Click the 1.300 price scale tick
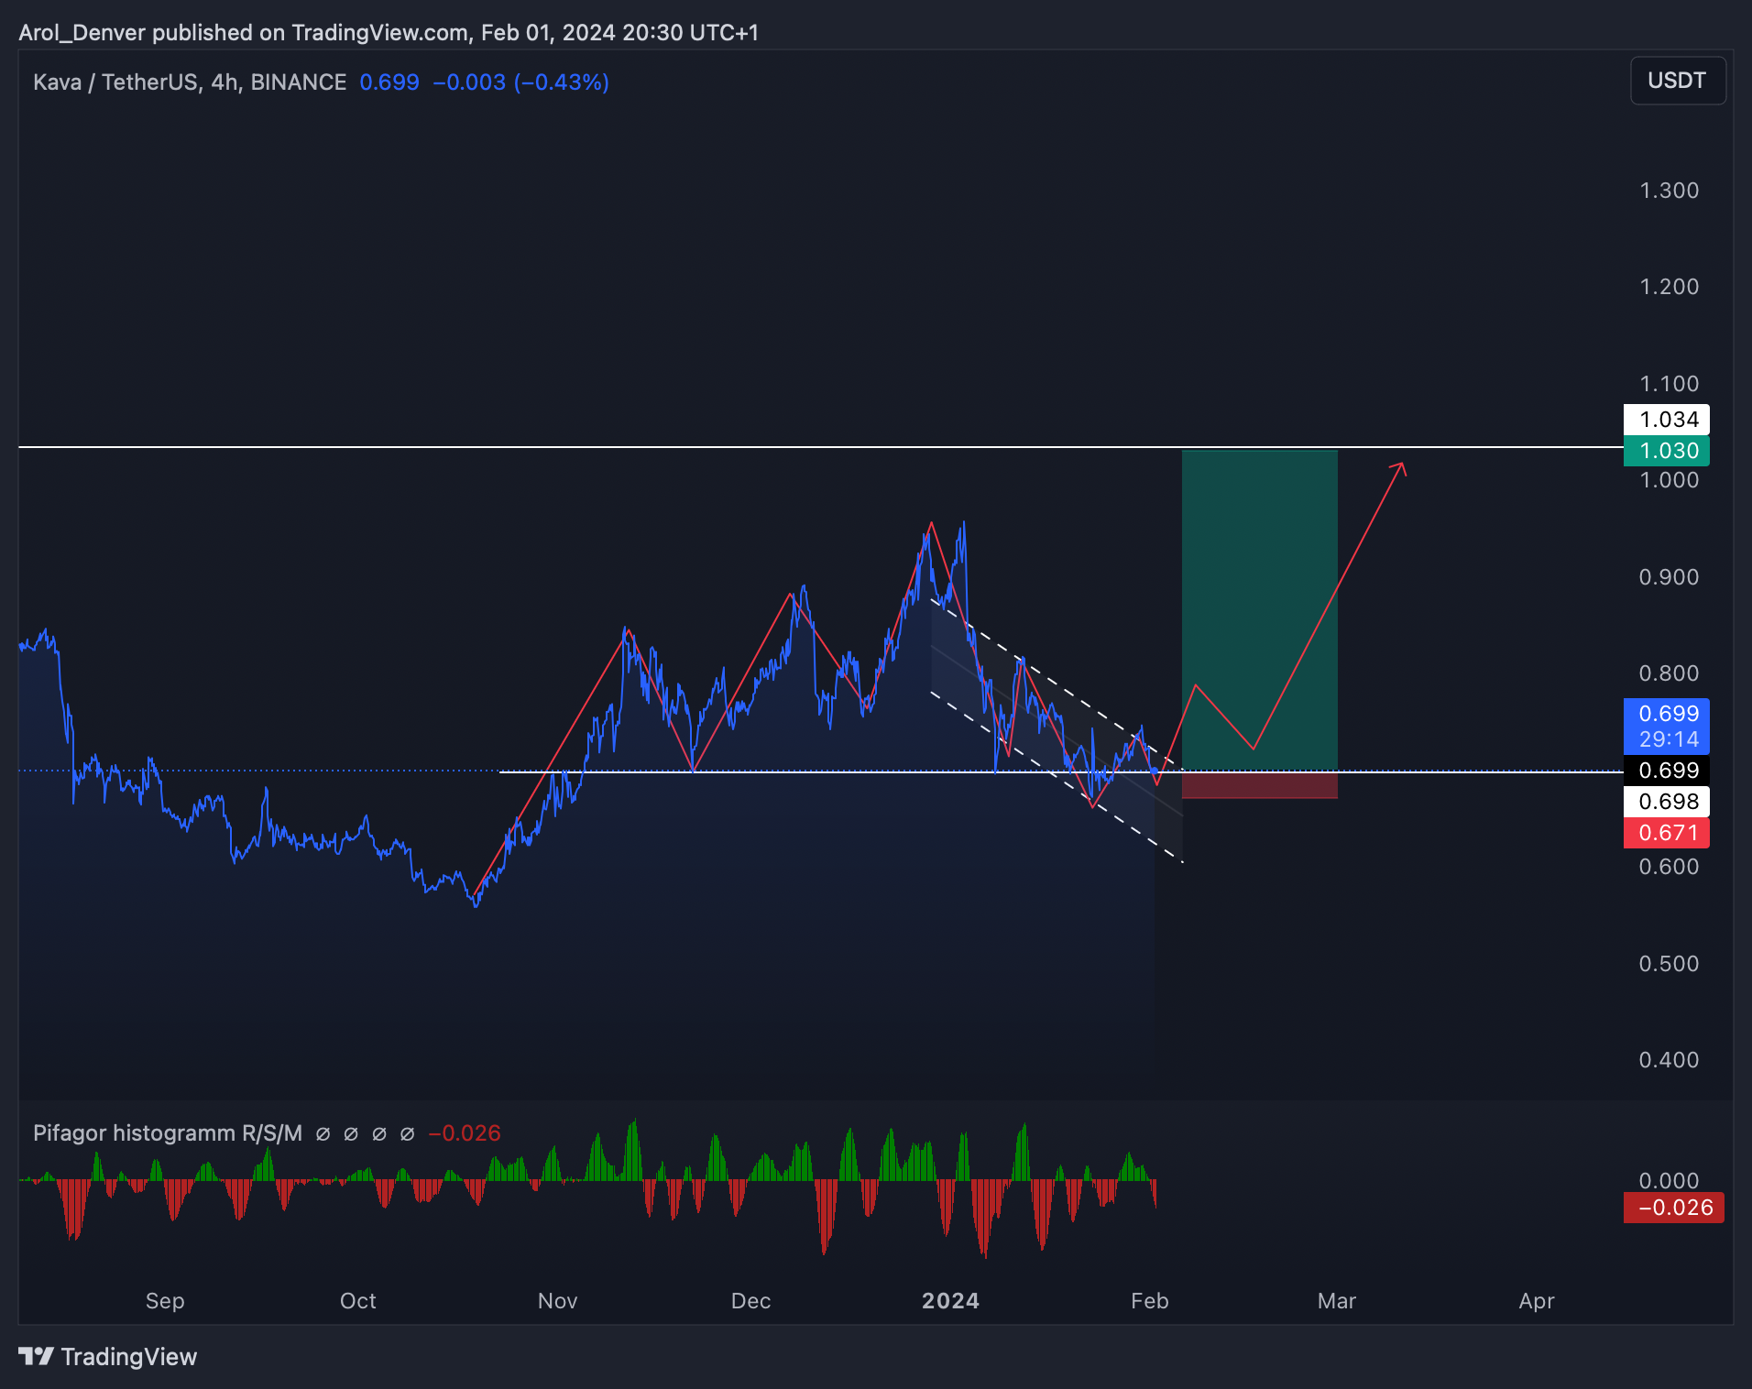The width and height of the screenshot is (1752, 1389). pos(1669,191)
